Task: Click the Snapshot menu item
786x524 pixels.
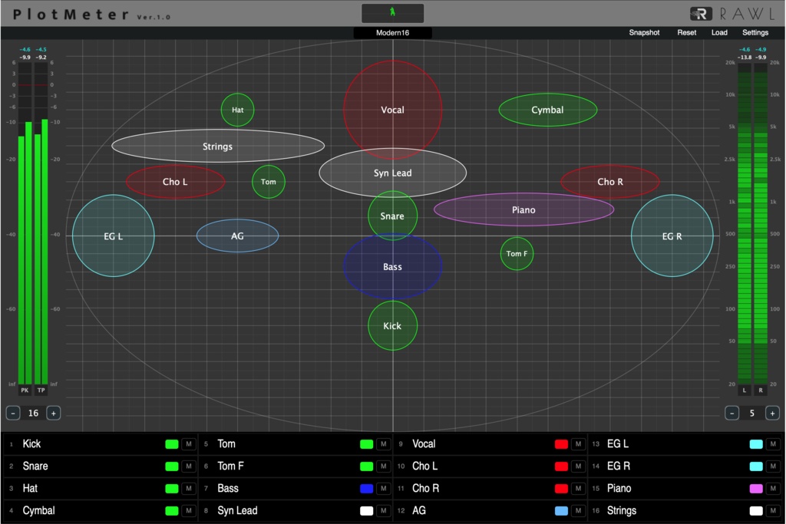Action: pyautogui.click(x=644, y=32)
